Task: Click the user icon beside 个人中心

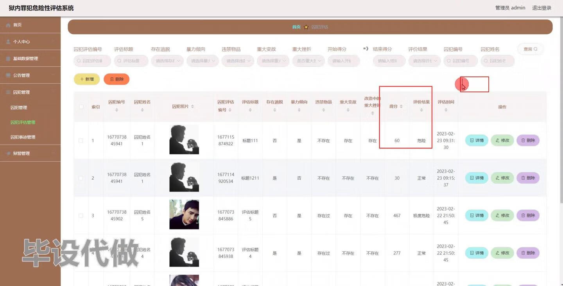Action: point(8,41)
